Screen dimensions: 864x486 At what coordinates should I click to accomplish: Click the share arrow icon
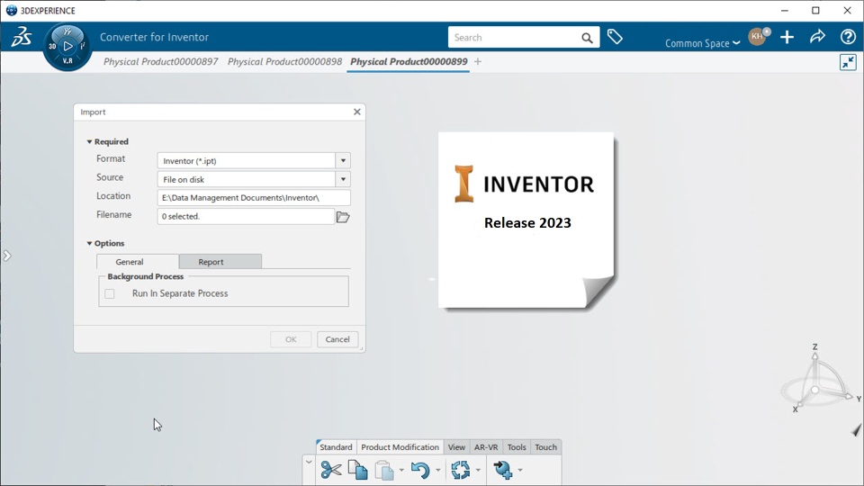coord(817,37)
